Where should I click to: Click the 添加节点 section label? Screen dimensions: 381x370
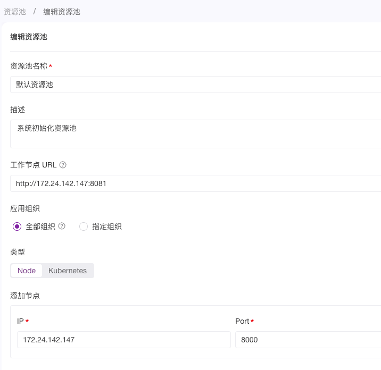point(25,296)
